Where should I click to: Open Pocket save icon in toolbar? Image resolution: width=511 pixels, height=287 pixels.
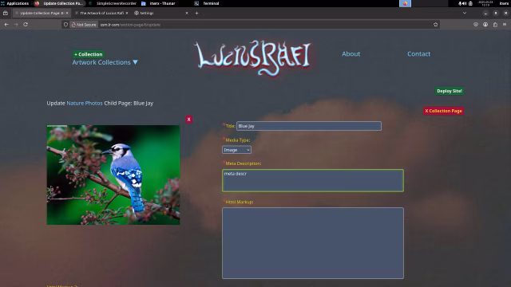476,25
